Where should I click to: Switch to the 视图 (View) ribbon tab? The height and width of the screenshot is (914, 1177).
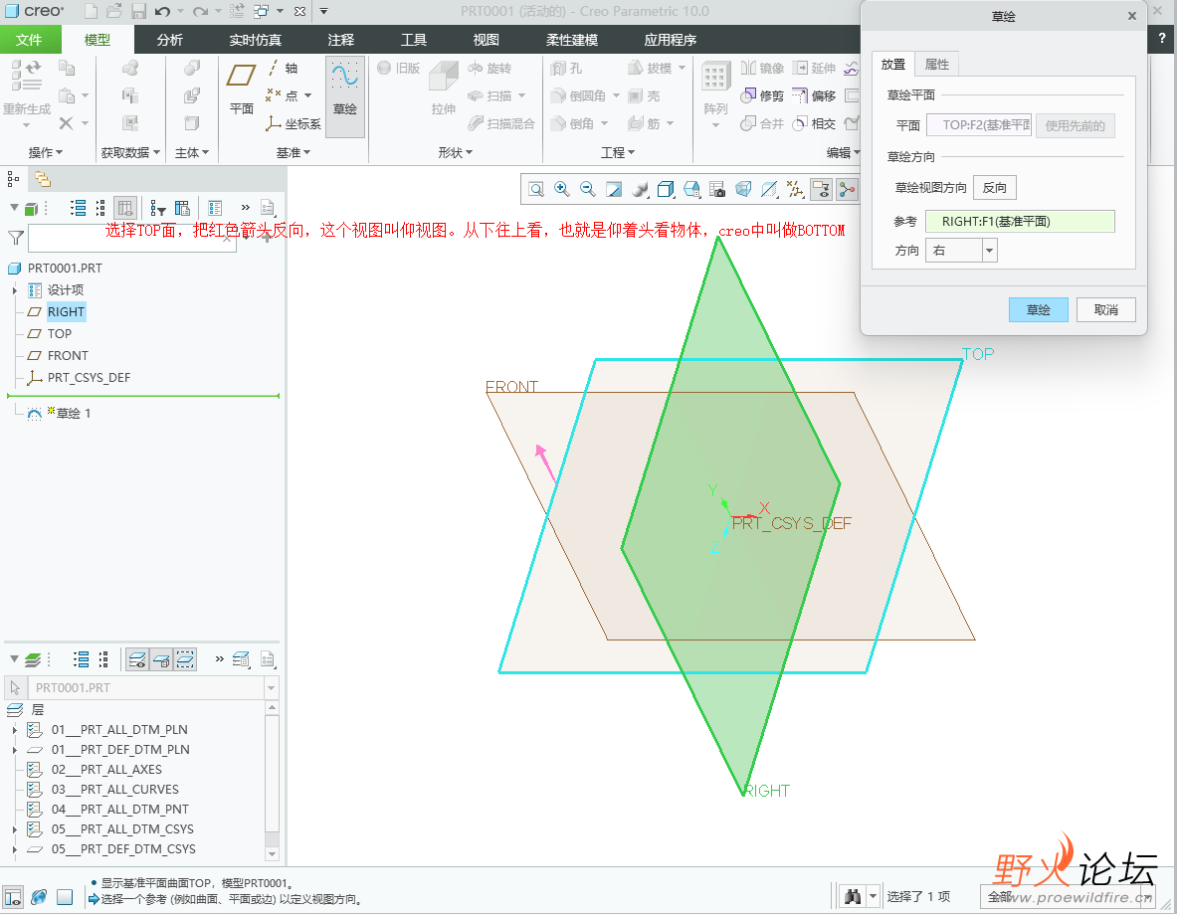[486, 40]
